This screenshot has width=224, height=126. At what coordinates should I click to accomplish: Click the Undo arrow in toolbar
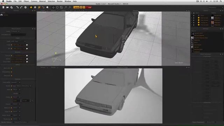coord(17,7)
